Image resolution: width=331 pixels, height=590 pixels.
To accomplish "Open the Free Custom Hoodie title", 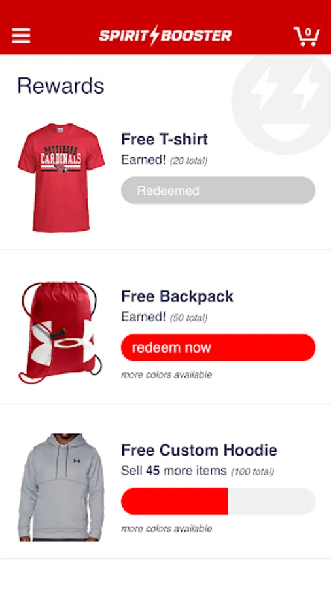I will click(x=200, y=450).
